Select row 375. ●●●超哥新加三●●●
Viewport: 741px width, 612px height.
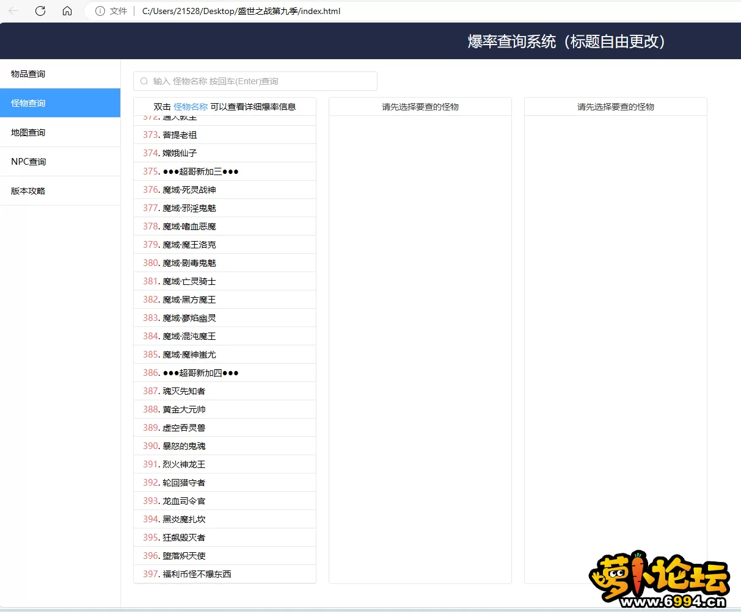(x=225, y=171)
